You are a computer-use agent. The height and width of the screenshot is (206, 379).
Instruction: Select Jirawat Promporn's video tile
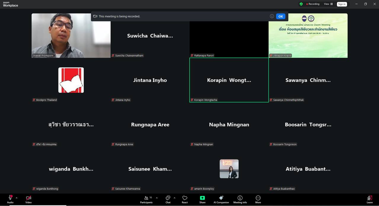[x=71, y=36]
